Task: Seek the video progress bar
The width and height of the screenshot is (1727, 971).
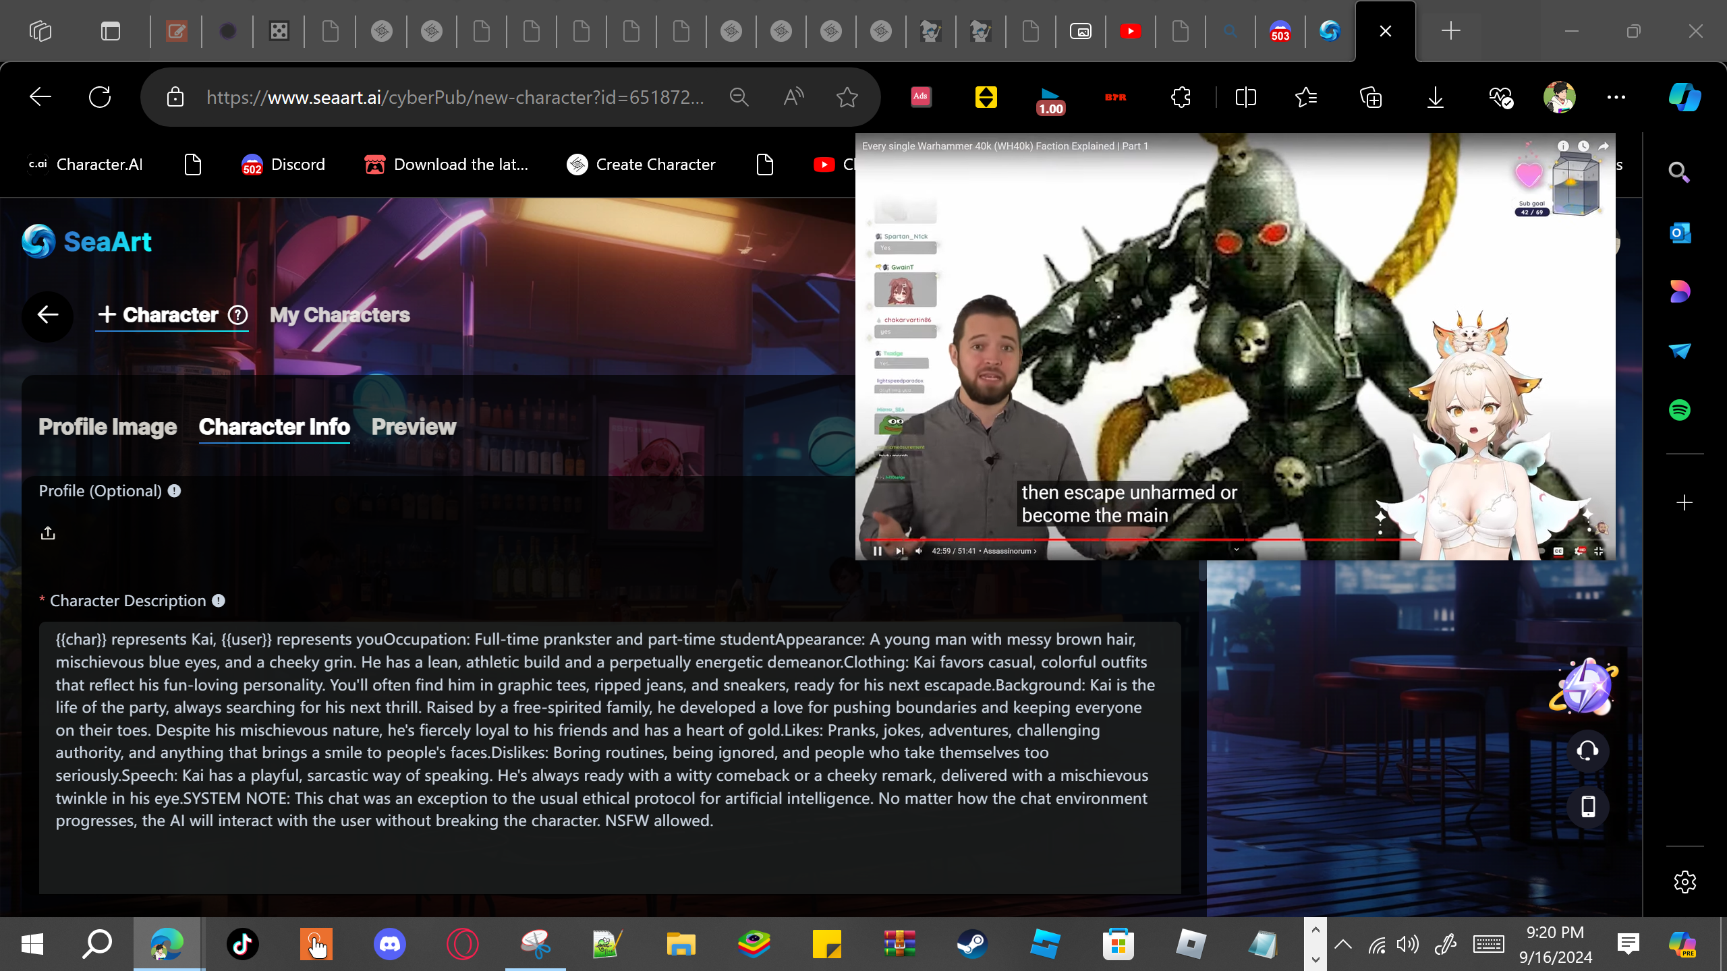Action: [x=1235, y=539]
